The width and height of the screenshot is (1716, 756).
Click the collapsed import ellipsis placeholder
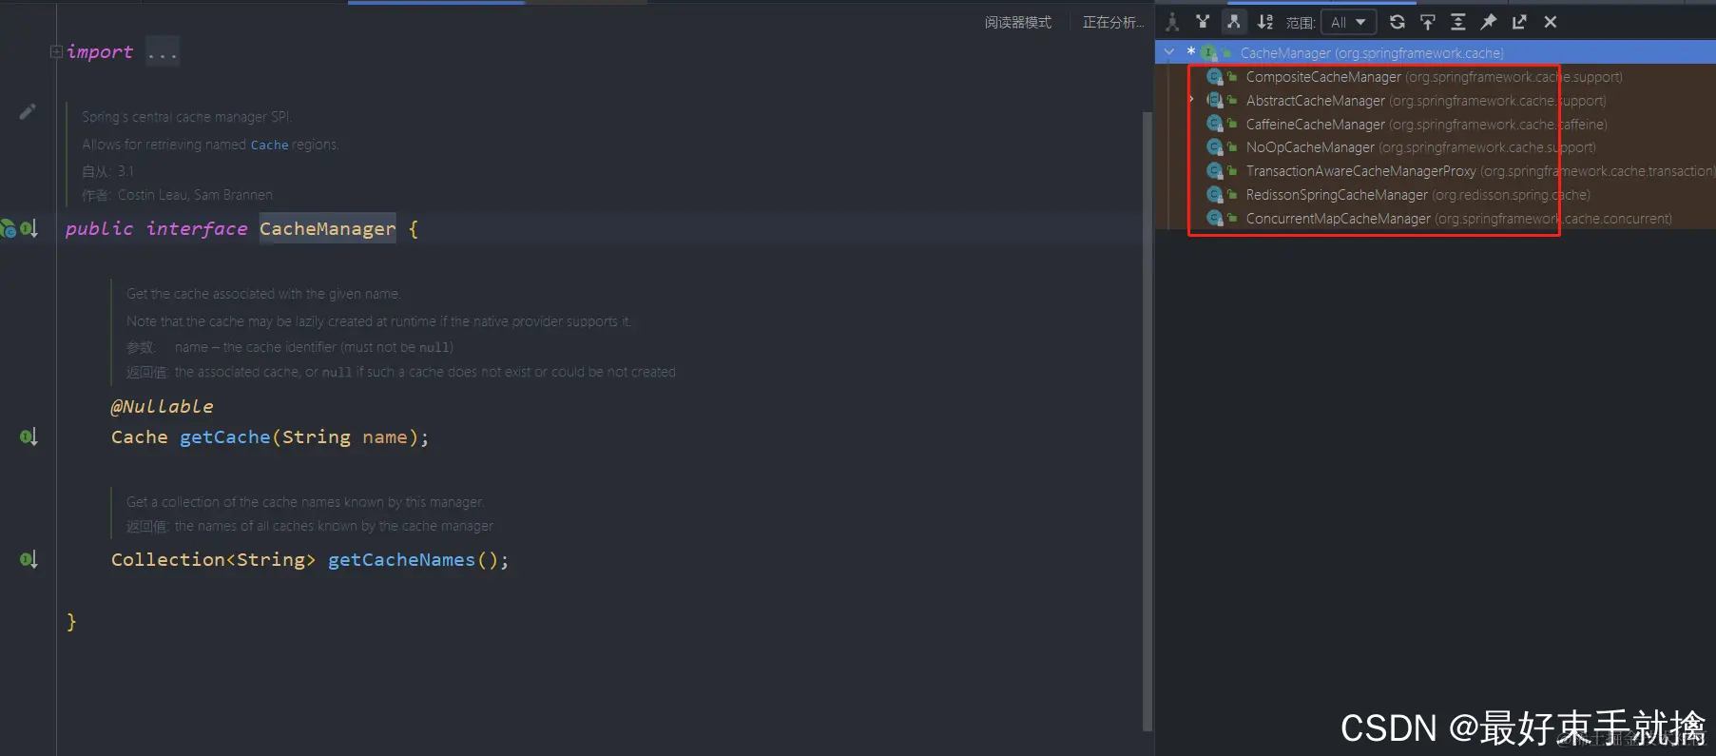163,52
